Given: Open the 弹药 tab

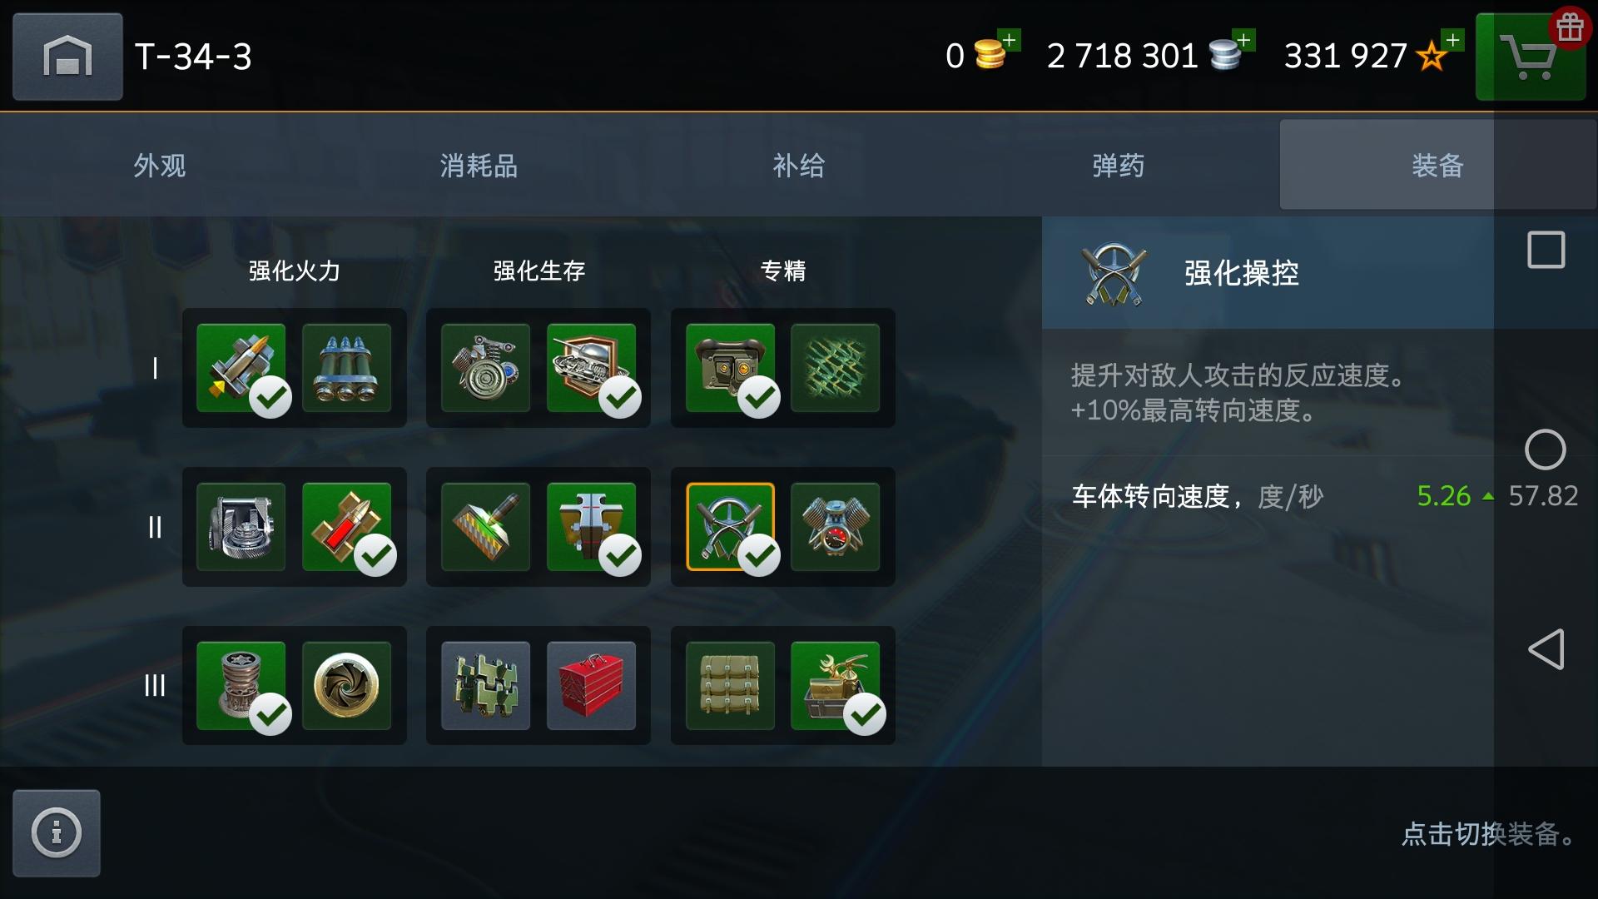Looking at the screenshot, I should [1118, 165].
